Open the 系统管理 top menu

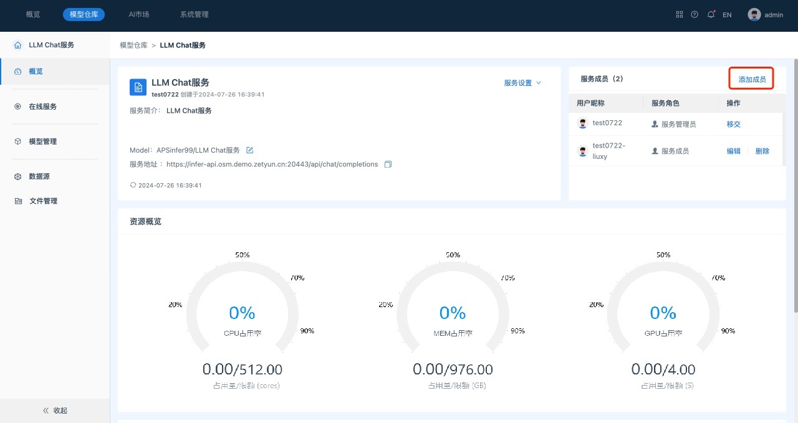194,14
